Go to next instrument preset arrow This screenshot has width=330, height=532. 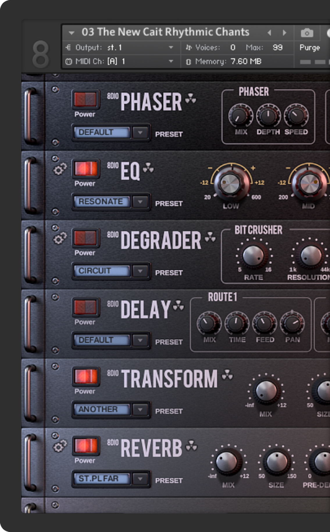point(284,33)
